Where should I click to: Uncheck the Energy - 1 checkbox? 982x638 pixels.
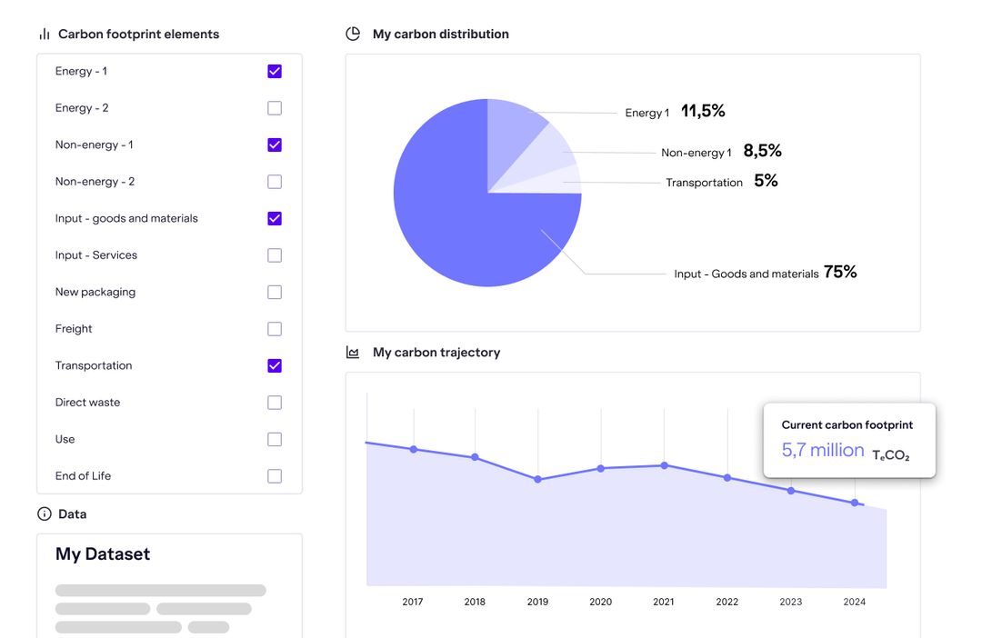click(274, 70)
